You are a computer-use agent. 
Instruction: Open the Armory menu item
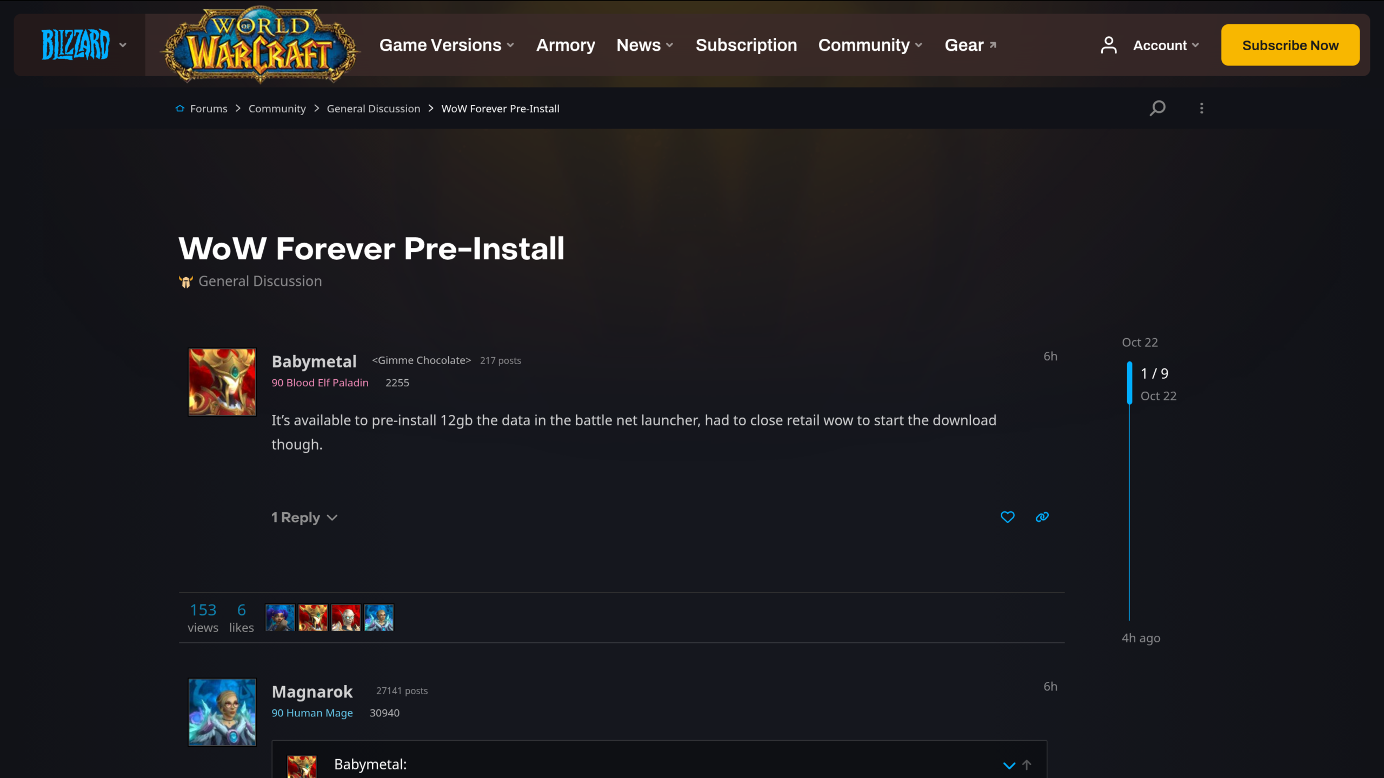point(565,45)
